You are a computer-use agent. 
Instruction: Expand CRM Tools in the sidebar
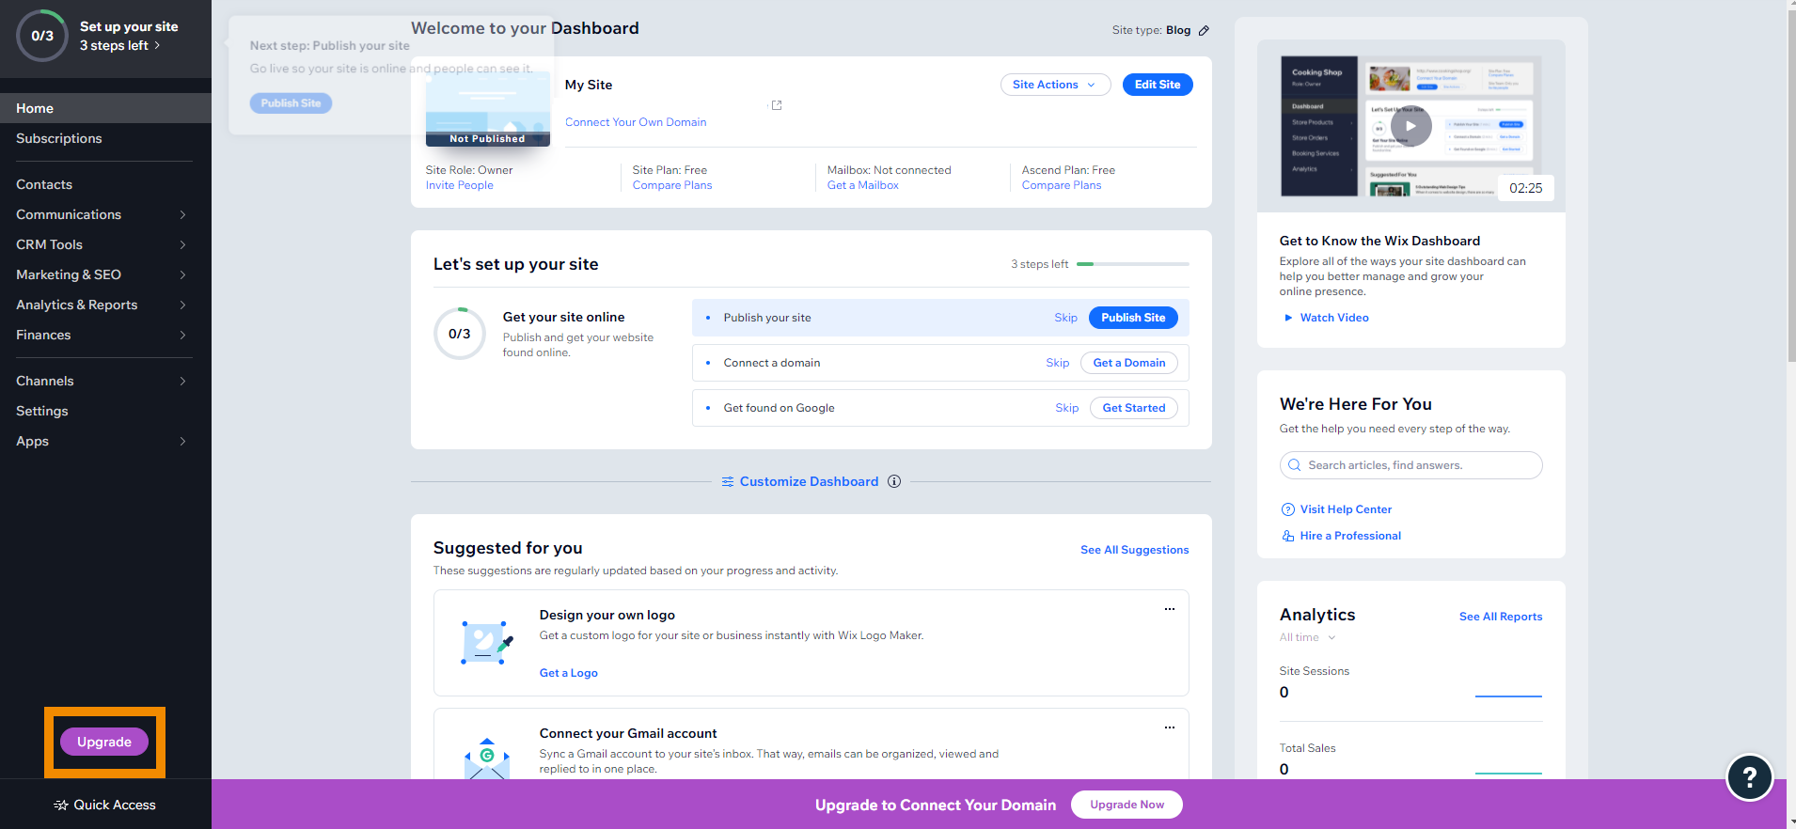[x=105, y=244]
